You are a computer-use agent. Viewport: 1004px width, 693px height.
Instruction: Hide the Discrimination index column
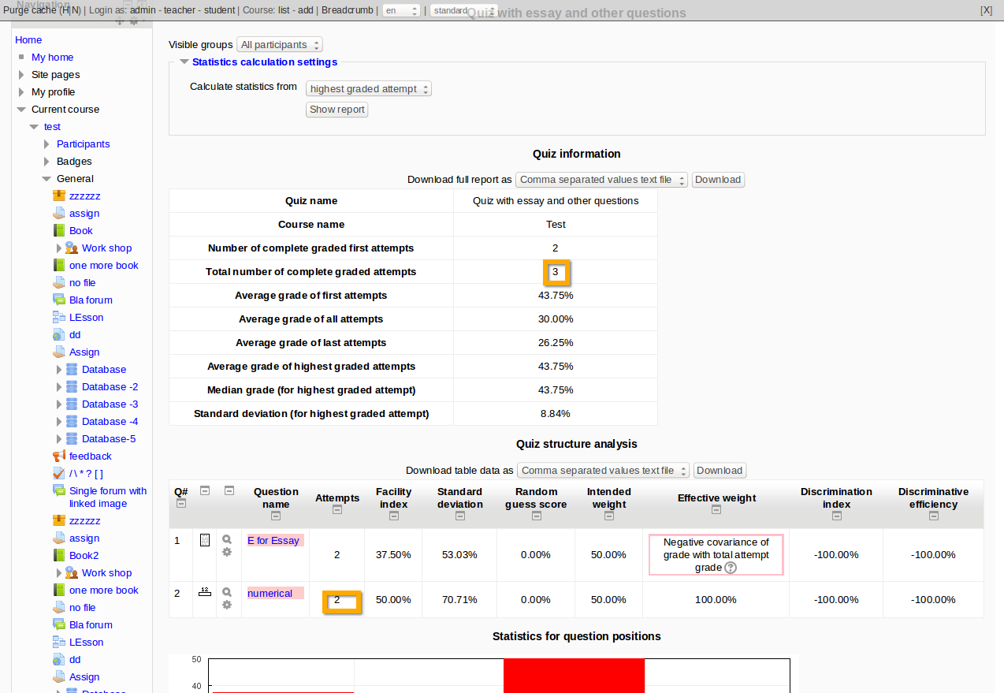click(837, 516)
